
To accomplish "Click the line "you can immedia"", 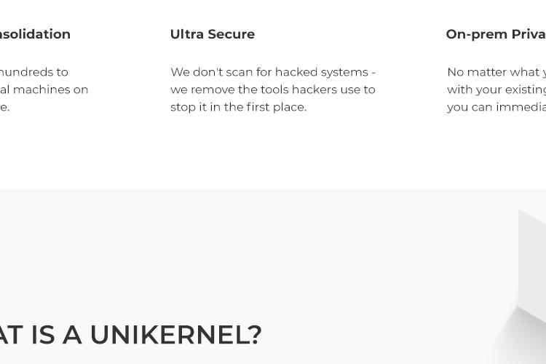I will click(x=496, y=107).
